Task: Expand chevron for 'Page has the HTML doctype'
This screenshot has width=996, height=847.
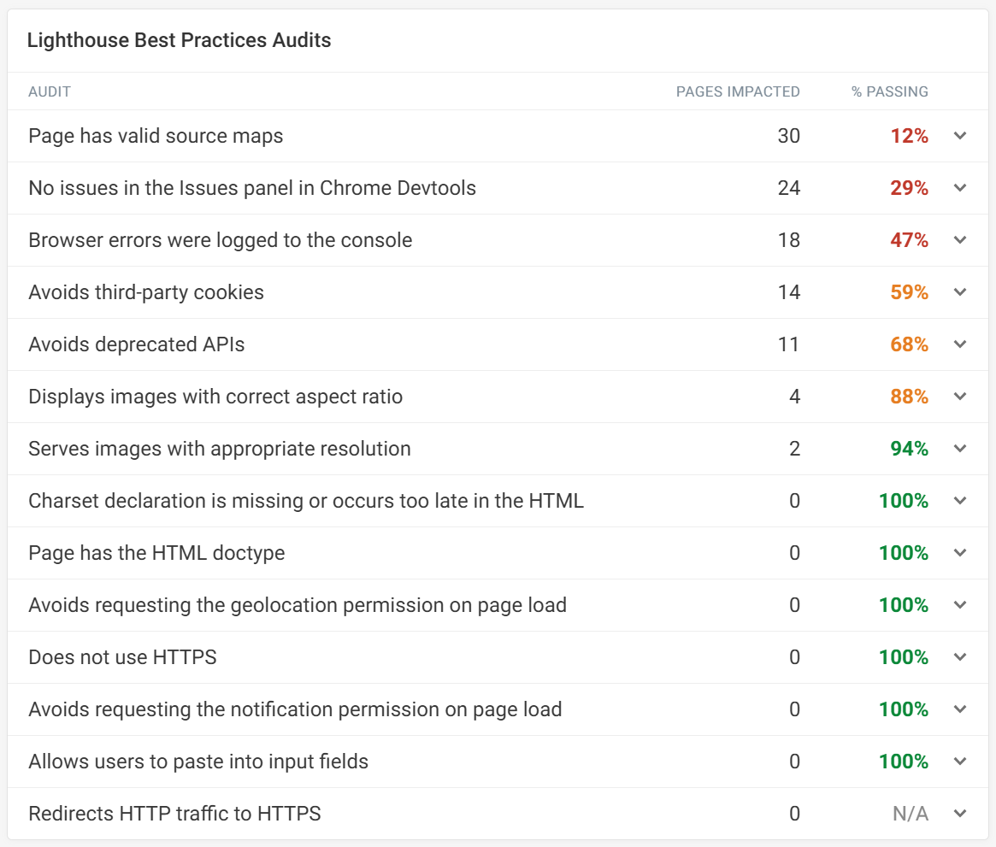Action: 960,552
